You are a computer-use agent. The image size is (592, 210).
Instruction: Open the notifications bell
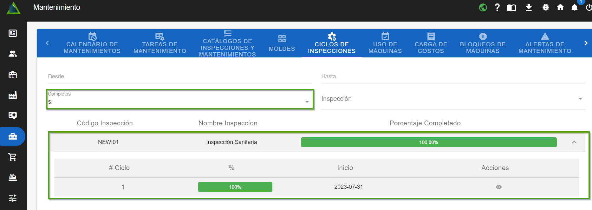575,8
